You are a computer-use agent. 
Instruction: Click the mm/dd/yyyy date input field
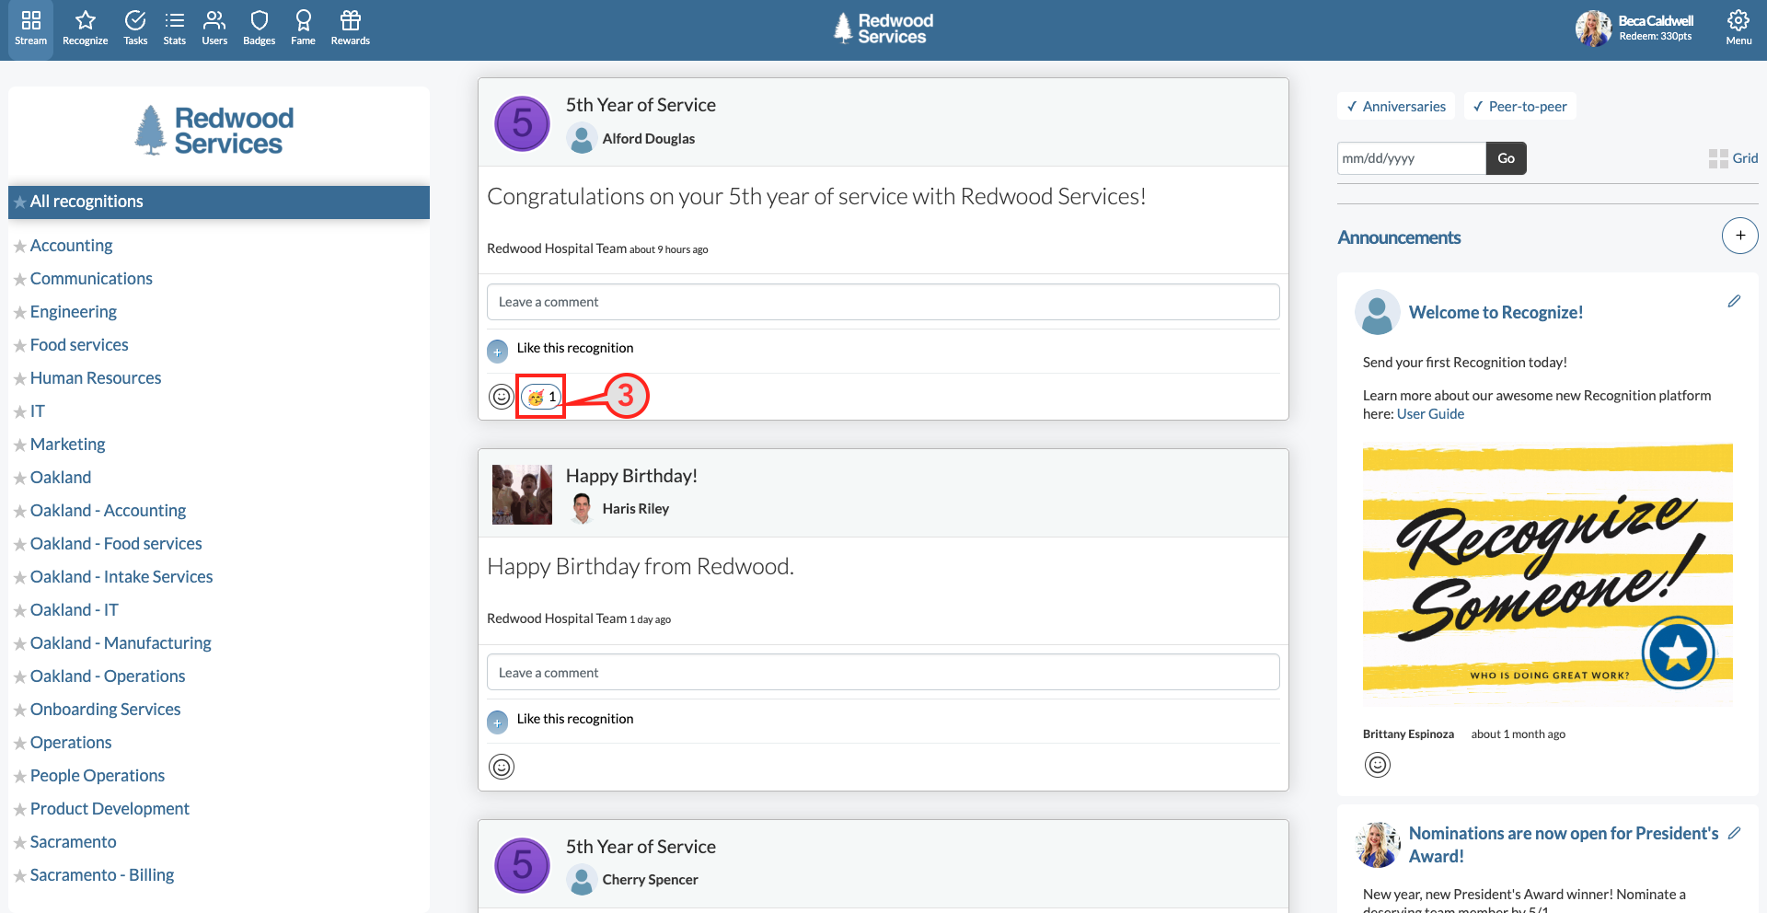point(1410,157)
